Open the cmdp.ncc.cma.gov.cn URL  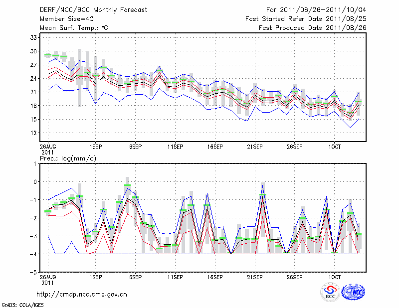[x=82, y=294]
